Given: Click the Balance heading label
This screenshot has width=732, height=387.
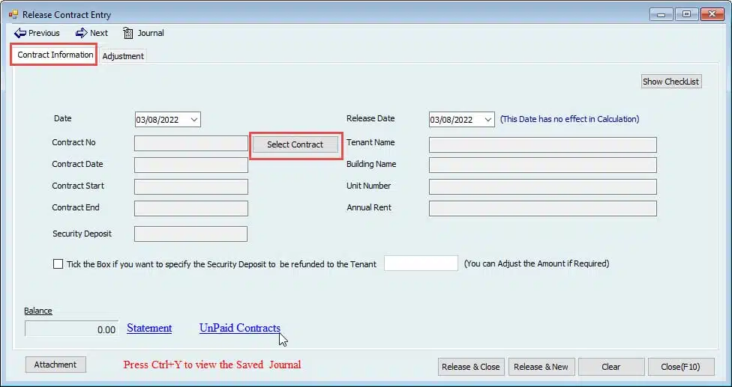Looking at the screenshot, I should click(38, 311).
